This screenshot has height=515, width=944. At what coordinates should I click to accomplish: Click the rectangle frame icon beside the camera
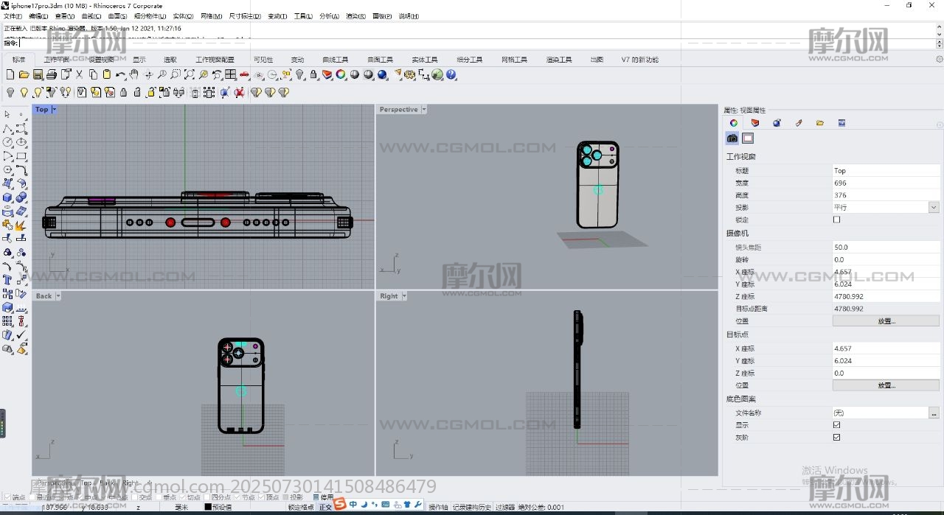pos(748,138)
